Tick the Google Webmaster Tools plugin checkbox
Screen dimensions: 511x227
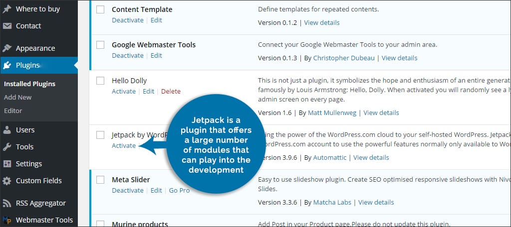coord(100,45)
